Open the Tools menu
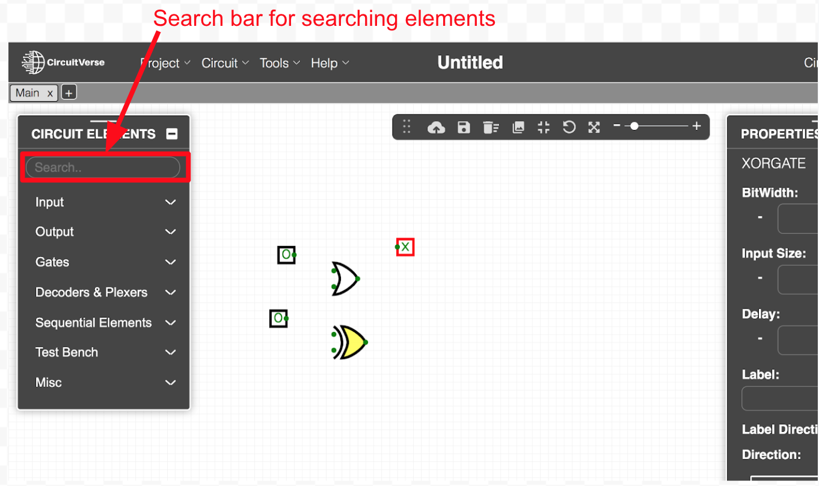Image resolution: width=819 pixels, height=486 pixels. (279, 63)
